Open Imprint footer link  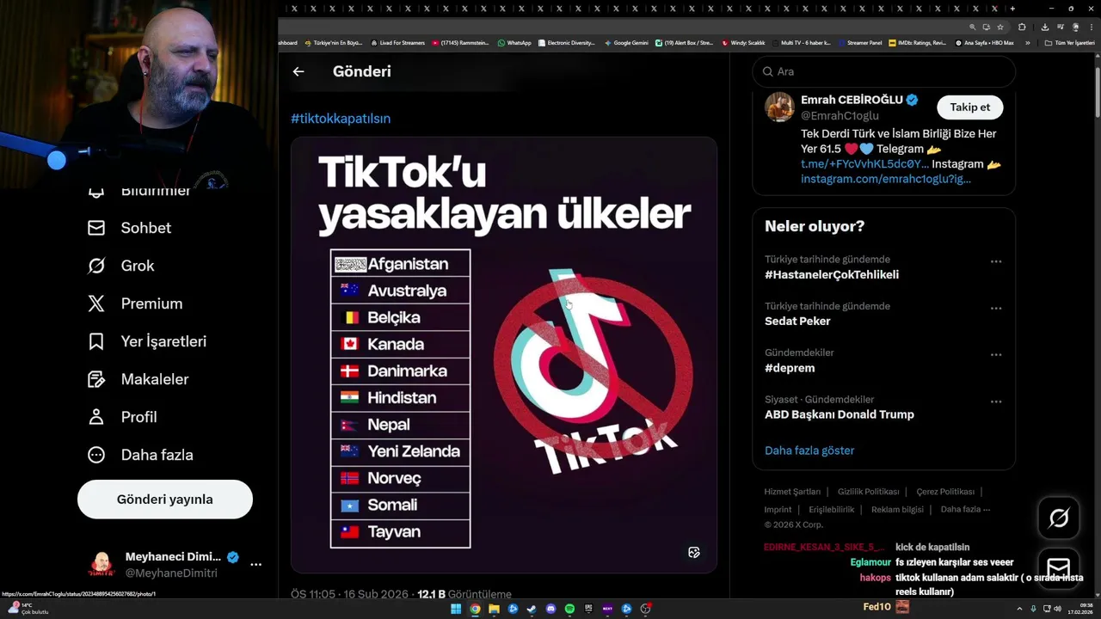[778, 509]
